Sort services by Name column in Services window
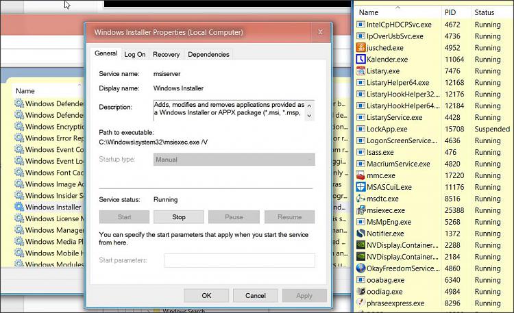This screenshot has height=313, width=514. (x=47, y=91)
